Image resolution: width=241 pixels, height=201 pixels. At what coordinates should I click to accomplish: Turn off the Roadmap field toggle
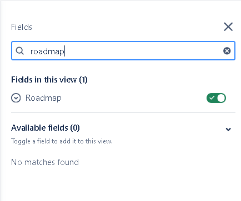(216, 98)
